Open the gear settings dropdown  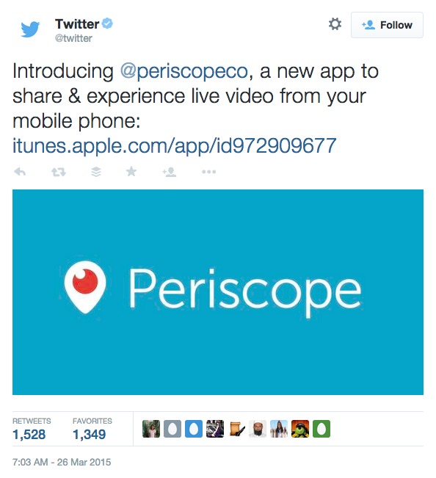(x=335, y=24)
